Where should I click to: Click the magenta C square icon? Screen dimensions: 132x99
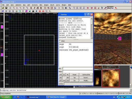(x=26, y=11)
